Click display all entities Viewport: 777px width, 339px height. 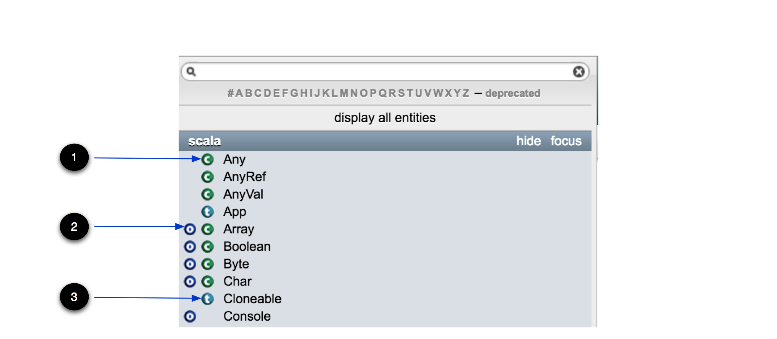385,118
